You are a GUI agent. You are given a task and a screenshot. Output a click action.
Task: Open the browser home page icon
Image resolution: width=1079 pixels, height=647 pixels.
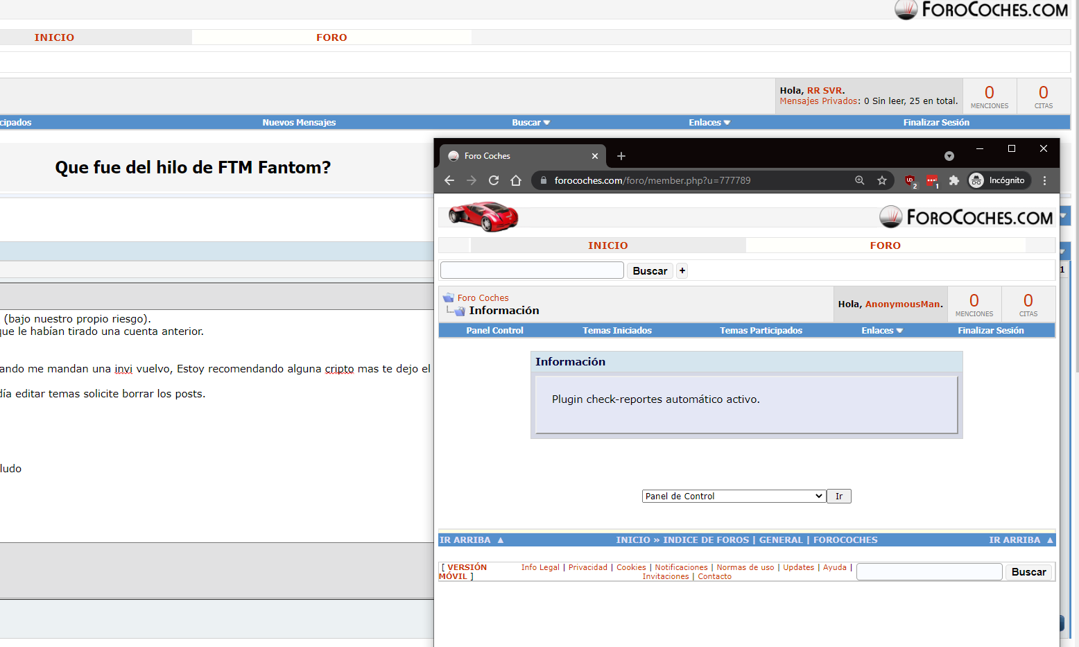[516, 180]
